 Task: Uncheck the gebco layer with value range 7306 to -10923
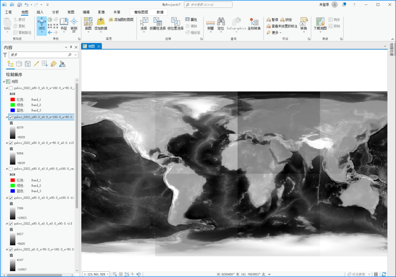tap(11, 198)
